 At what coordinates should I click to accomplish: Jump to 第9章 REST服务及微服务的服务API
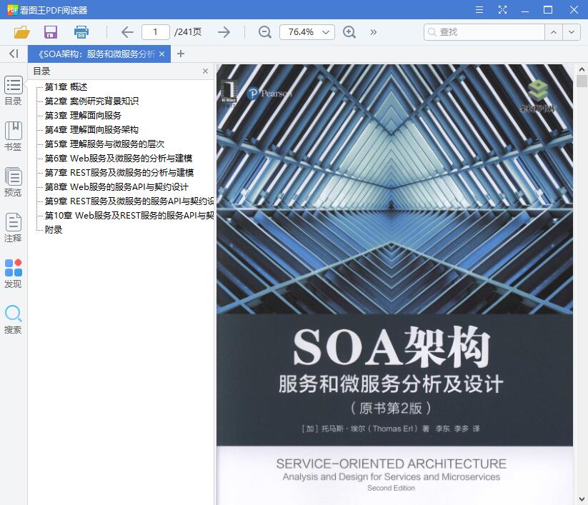click(x=129, y=201)
